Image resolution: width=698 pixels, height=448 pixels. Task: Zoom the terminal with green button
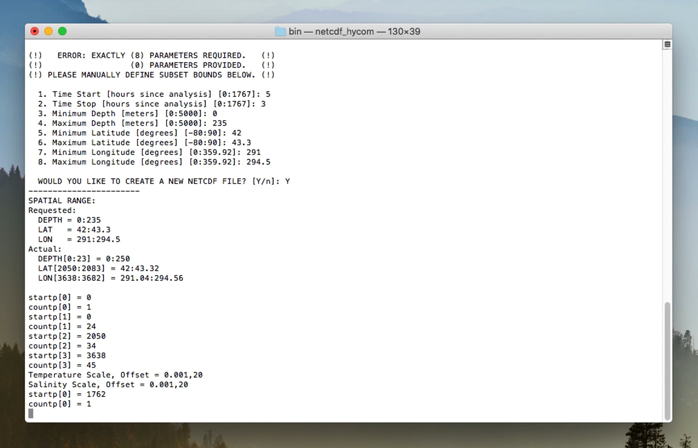[x=62, y=31]
